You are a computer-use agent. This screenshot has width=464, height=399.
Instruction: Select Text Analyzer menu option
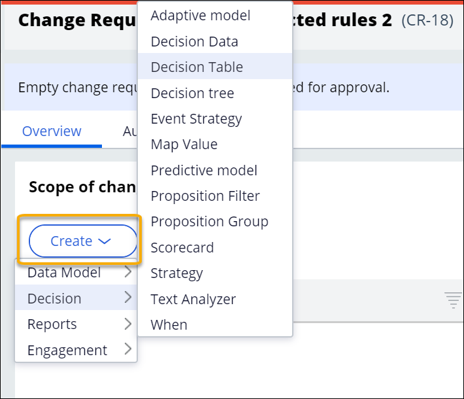(193, 299)
